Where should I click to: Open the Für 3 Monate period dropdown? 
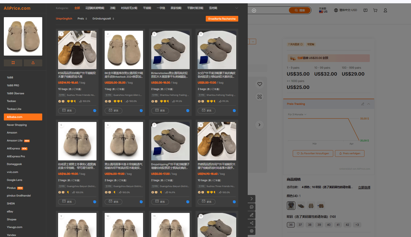tap(297, 115)
